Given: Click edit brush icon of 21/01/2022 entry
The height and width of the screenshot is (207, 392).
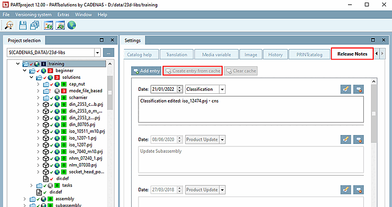Looking at the screenshot, I should click(346, 89).
